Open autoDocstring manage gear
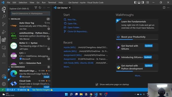 [x=49, y=39]
